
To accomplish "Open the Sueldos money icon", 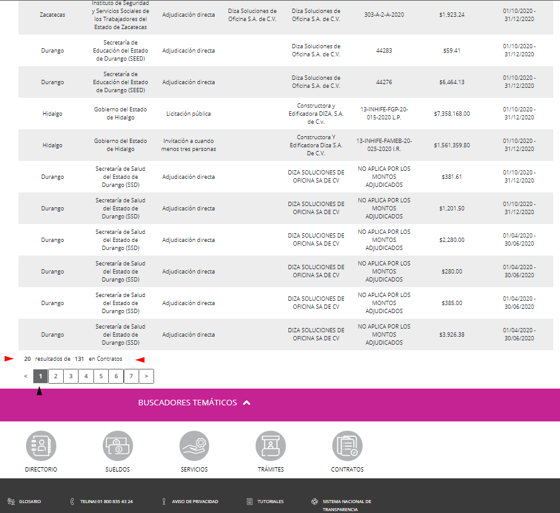I will [118, 446].
